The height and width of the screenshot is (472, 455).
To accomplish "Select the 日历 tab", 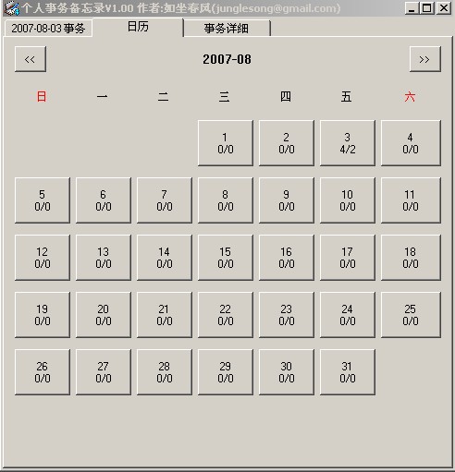I will pyautogui.click(x=138, y=27).
